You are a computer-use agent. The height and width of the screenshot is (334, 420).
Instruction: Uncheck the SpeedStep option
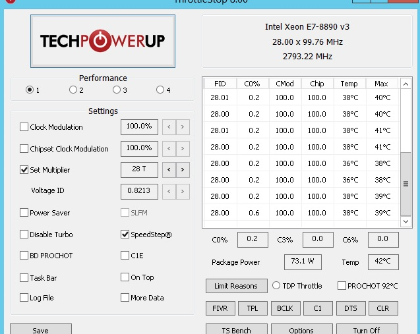coord(125,234)
